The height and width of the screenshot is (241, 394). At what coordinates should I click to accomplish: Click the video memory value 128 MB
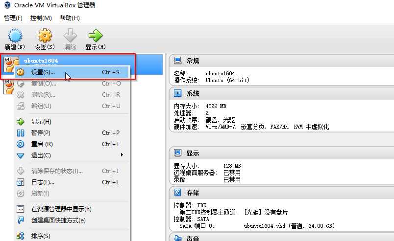pos(232,166)
